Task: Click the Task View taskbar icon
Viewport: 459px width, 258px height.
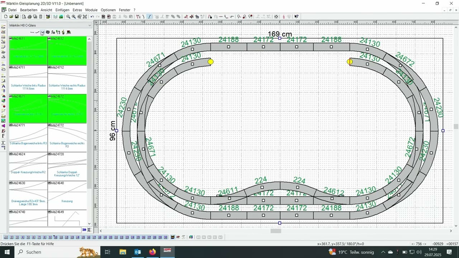Action: [107, 252]
